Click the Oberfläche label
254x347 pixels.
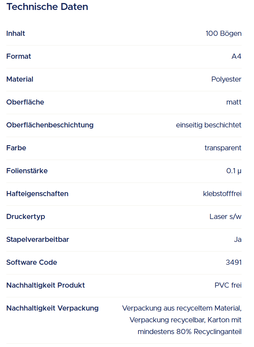(25, 102)
